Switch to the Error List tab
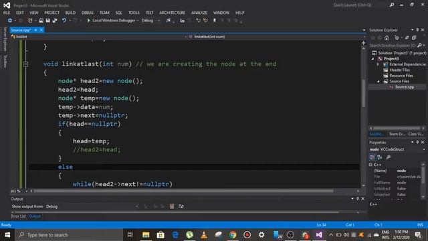The image size is (428, 241). pos(19,216)
